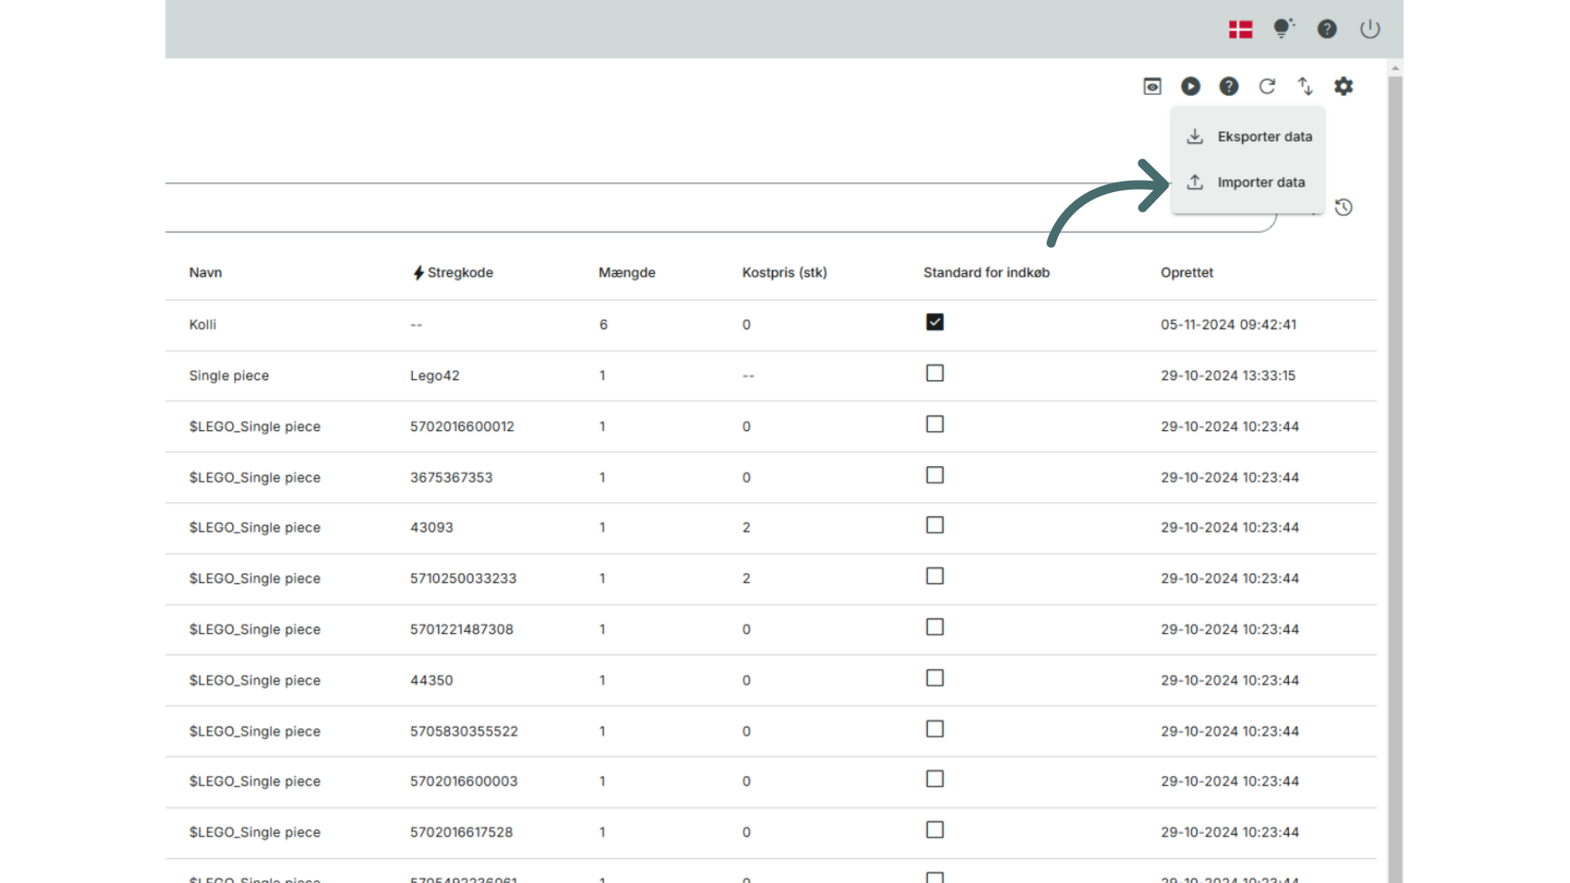
Task: Click the scrollbar up arrow
Action: (1396, 68)
